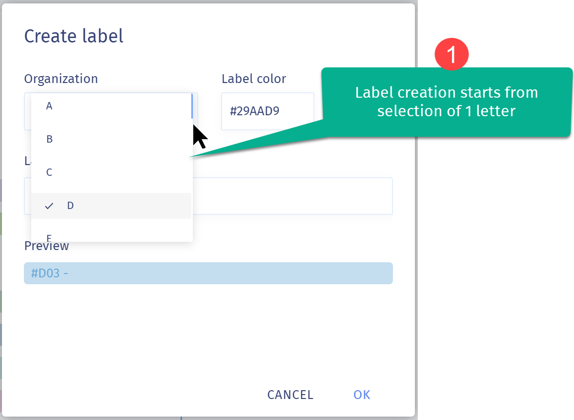The height and width of the screenshot is (420, 574).
Task: Click the checkmark icon beside D
Action: click(x=49, y=206)
